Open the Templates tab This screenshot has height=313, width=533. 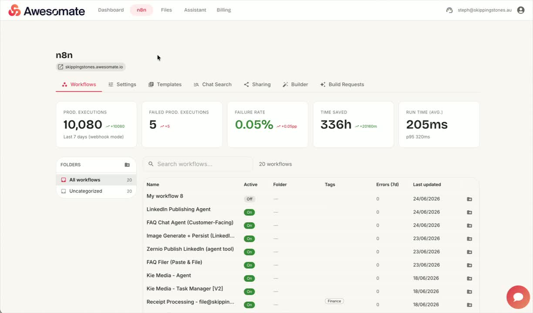point(165,84)
